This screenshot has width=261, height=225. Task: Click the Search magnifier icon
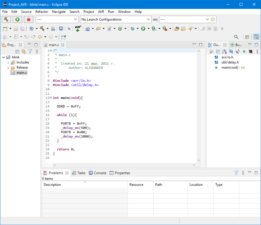click(236, 37)
